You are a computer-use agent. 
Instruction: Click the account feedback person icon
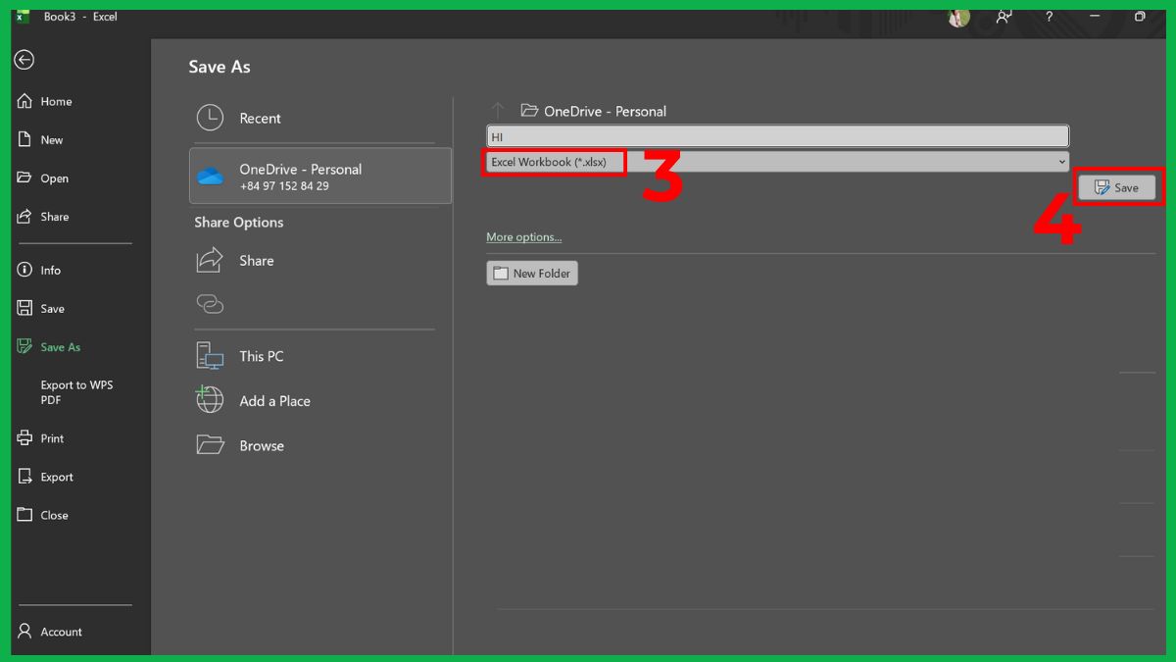(x=1004, y=17)
